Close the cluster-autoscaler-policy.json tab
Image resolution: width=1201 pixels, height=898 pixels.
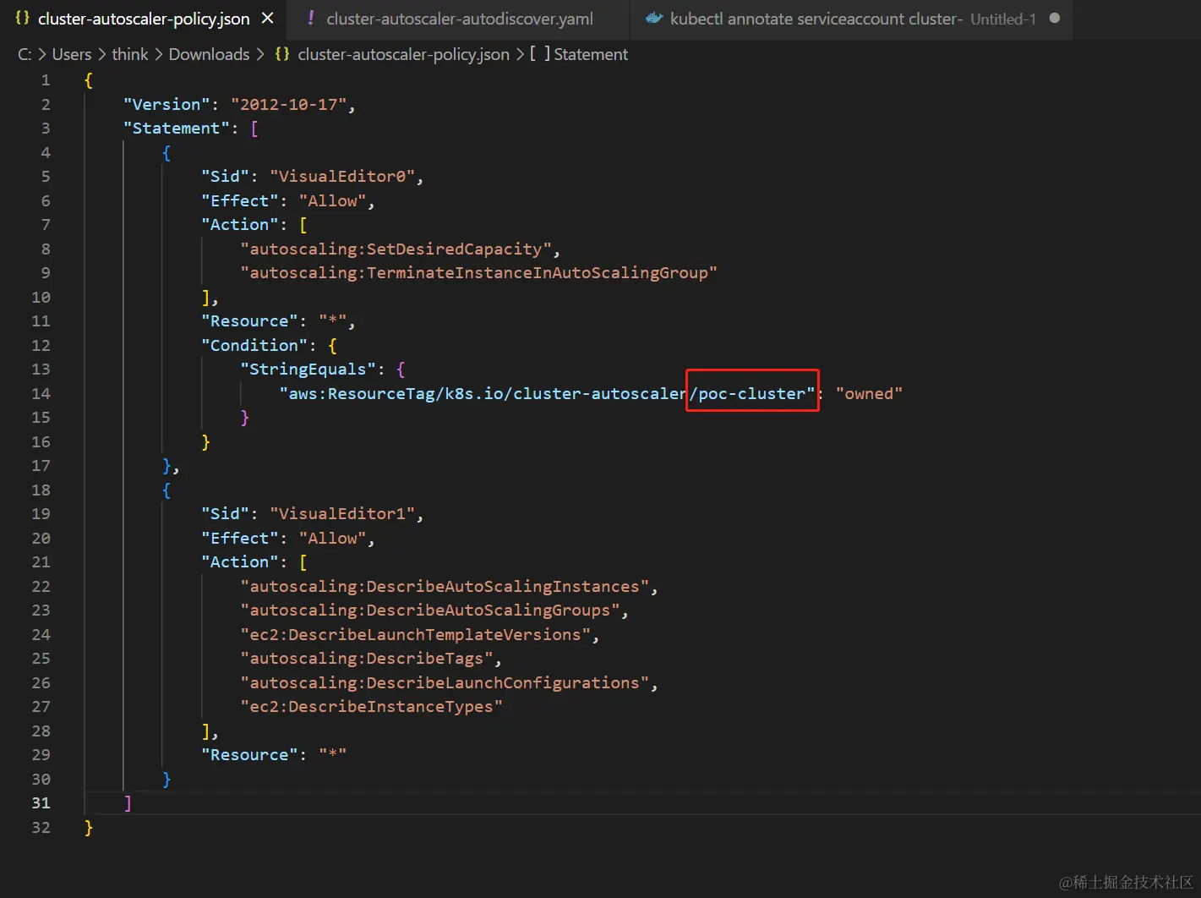[267, 18]
